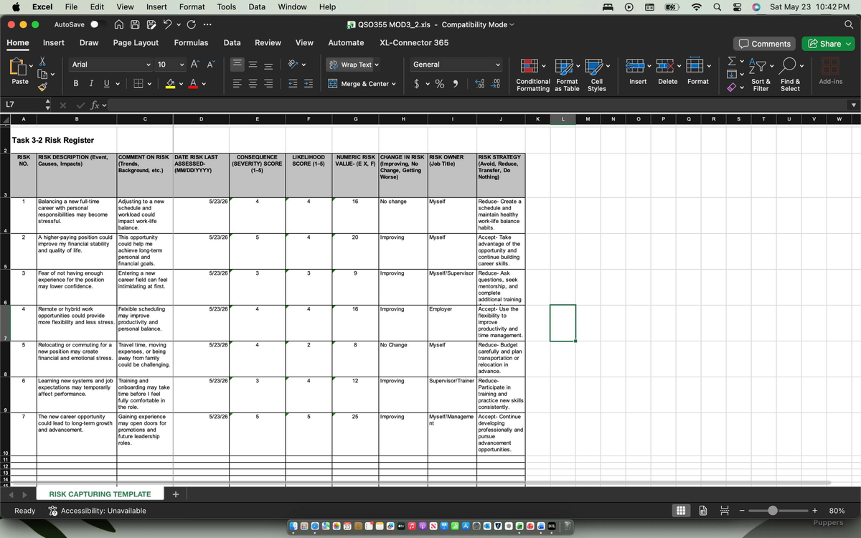
Task: Click the Redo circular arrow icon
Action: point(191,24)
